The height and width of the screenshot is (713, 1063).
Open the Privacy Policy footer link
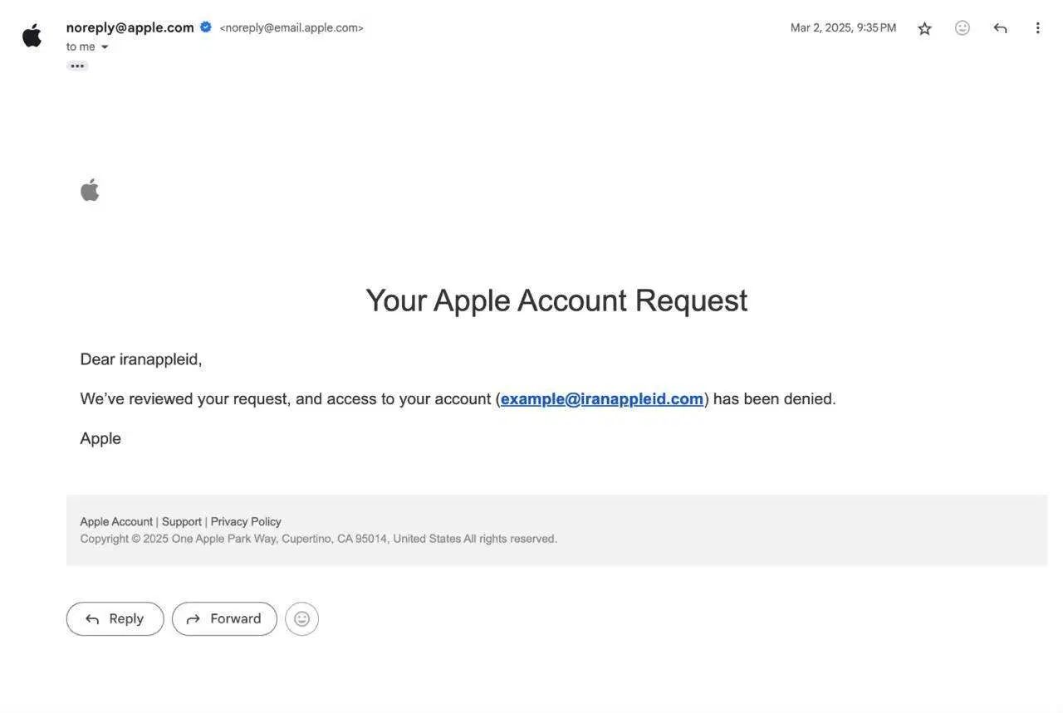pos(246,522)
